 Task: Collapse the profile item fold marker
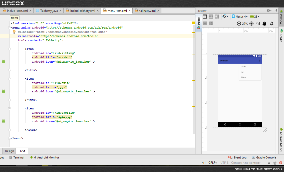(9, 108)
